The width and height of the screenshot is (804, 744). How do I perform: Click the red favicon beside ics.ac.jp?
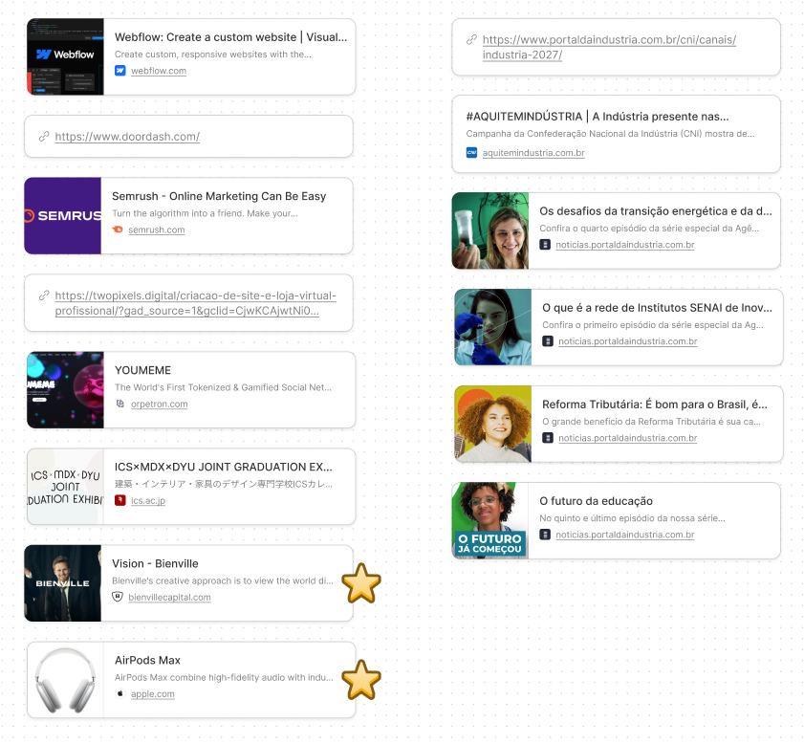coord(120,500)
